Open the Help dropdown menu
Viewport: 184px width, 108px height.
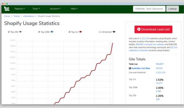74,9
